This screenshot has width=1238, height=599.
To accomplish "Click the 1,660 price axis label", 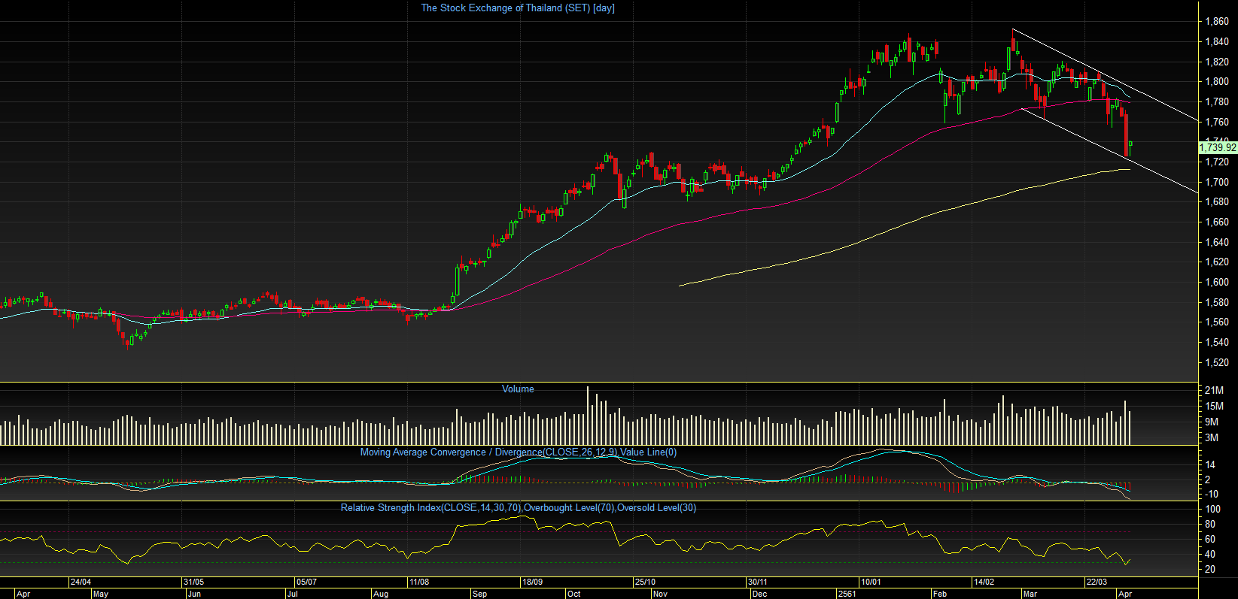I will pos(1217,222).
